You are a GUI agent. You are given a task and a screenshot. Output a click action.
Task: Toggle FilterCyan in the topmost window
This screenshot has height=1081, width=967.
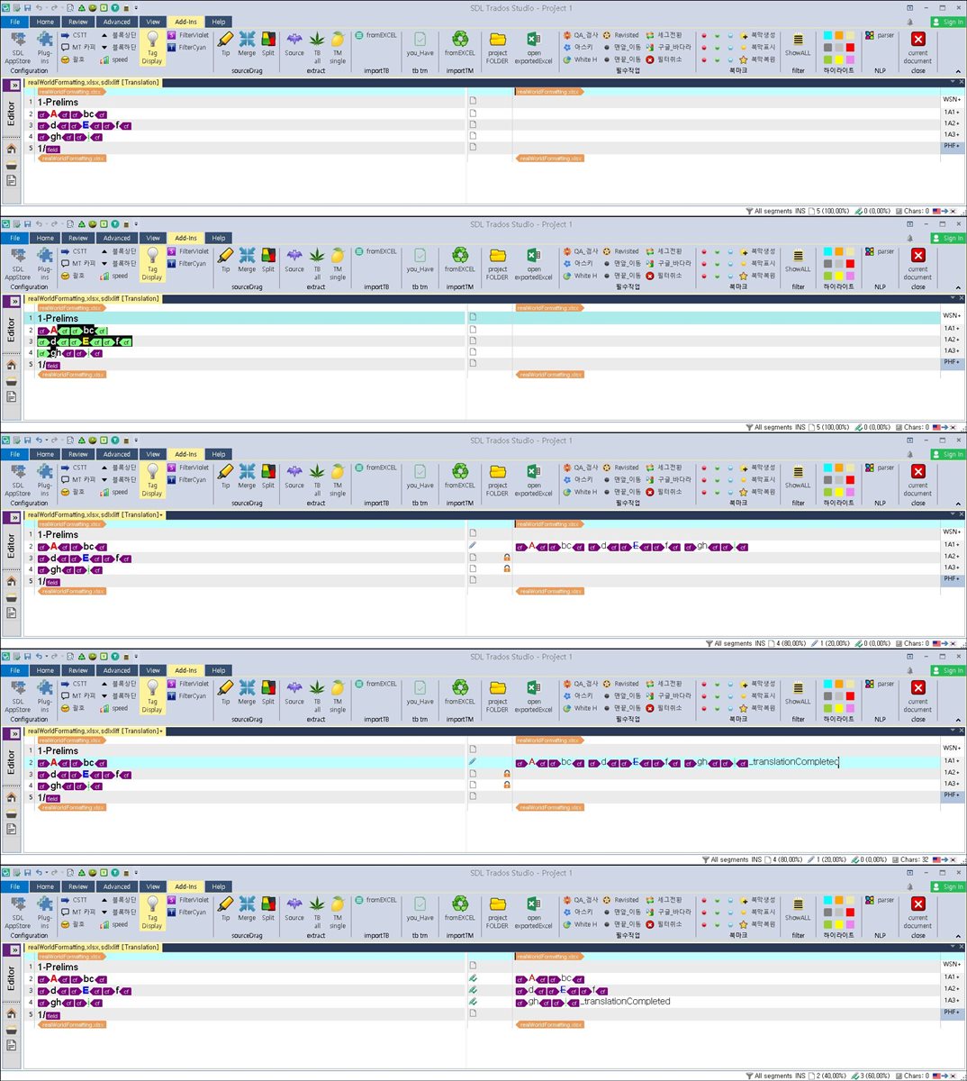coord(186,48)
